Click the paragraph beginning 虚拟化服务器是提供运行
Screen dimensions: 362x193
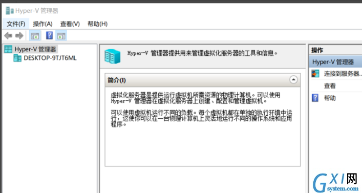pos(195,98)
